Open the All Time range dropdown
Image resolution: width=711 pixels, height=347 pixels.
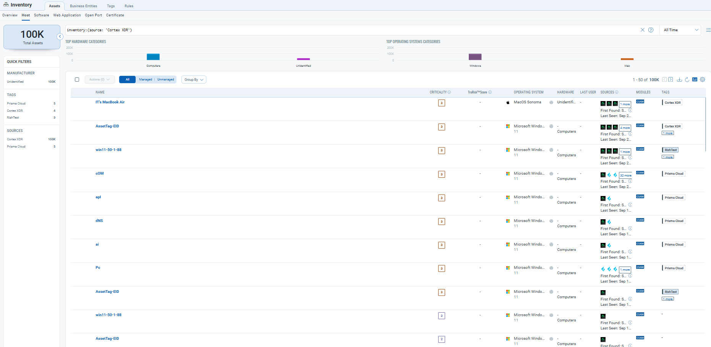point(680,30)
